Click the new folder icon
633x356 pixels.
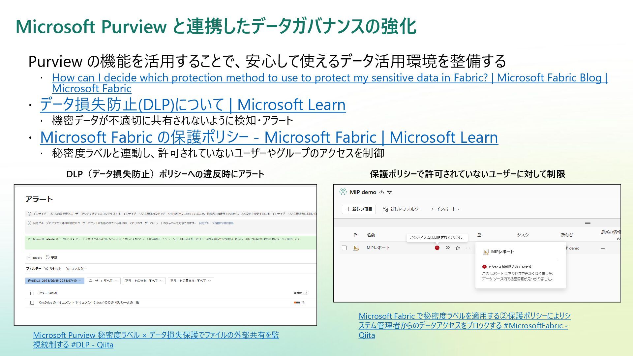coord(385,209)
